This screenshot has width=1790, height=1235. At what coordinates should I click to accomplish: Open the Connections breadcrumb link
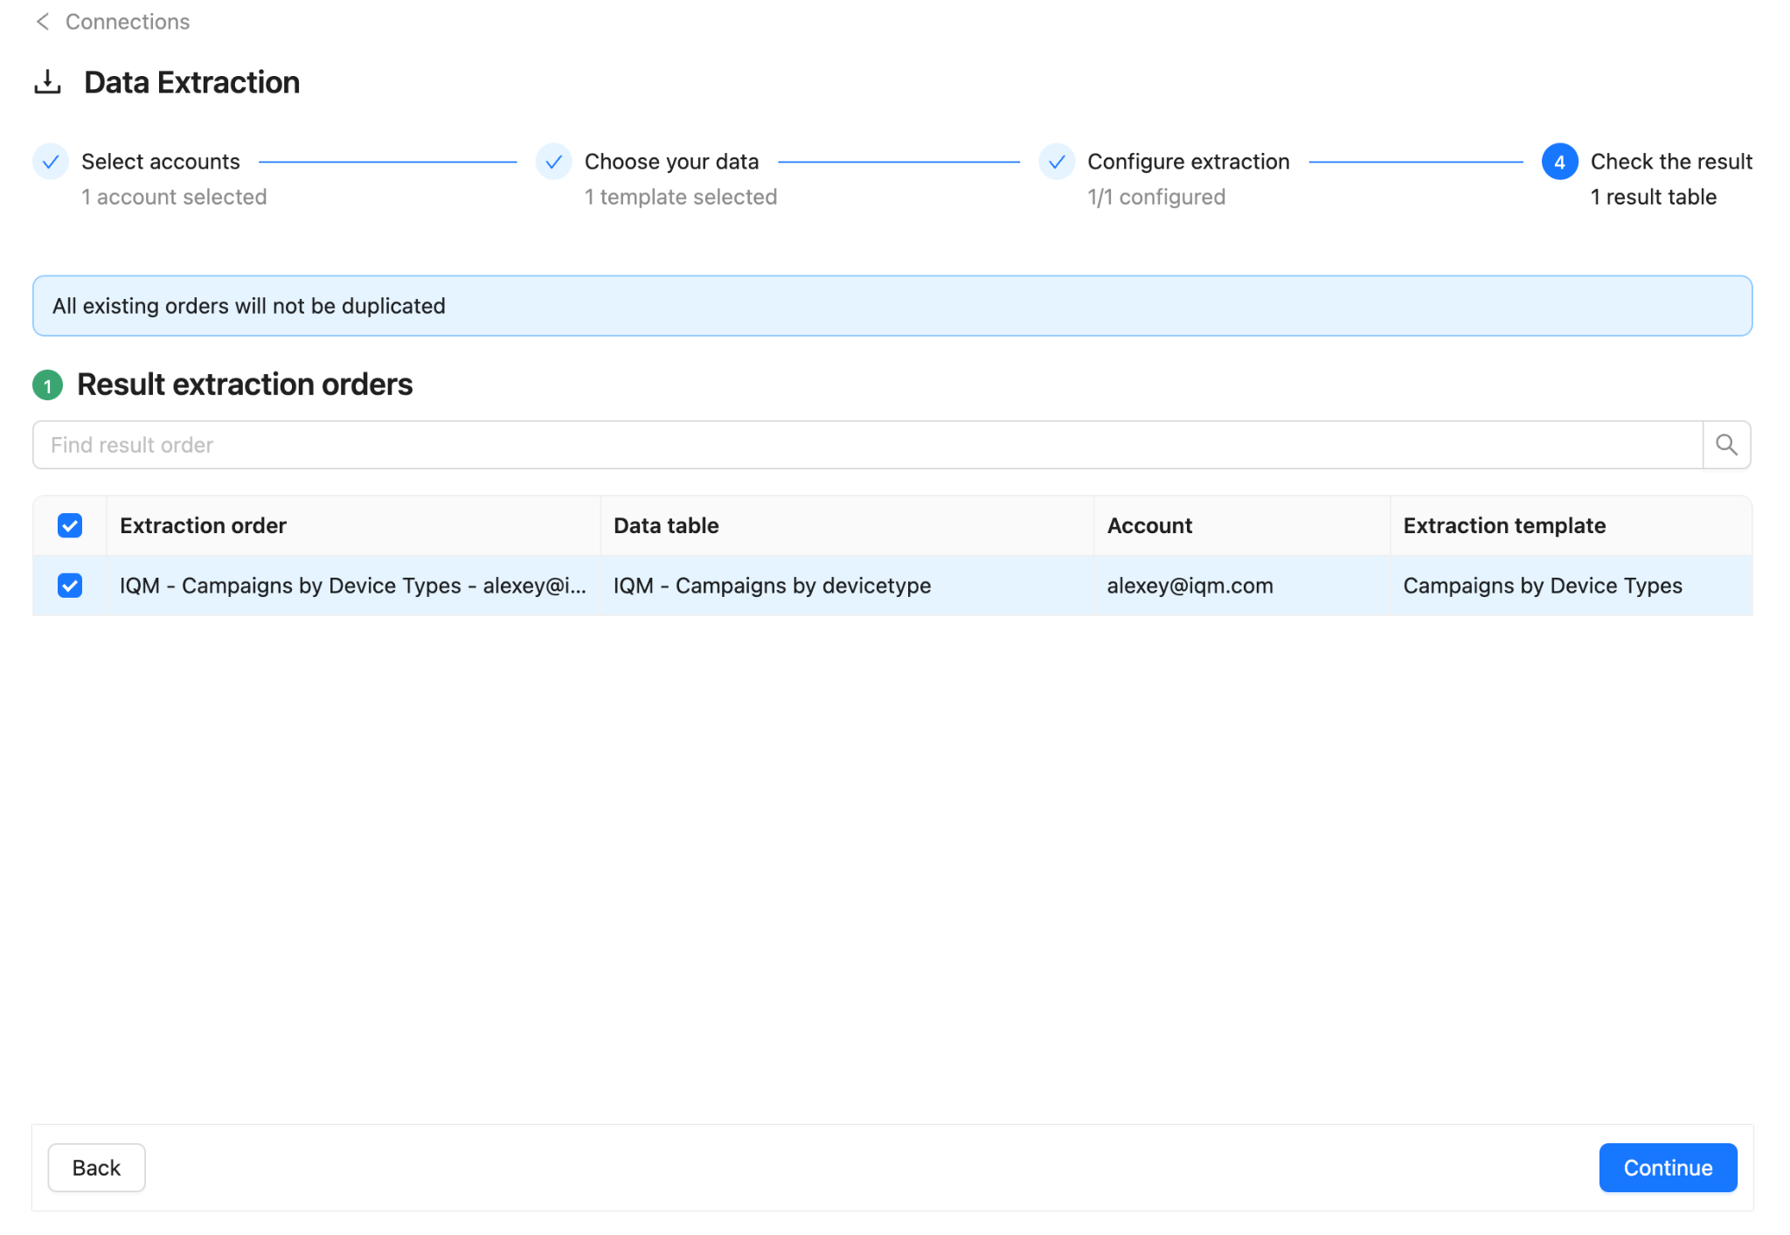128,22
